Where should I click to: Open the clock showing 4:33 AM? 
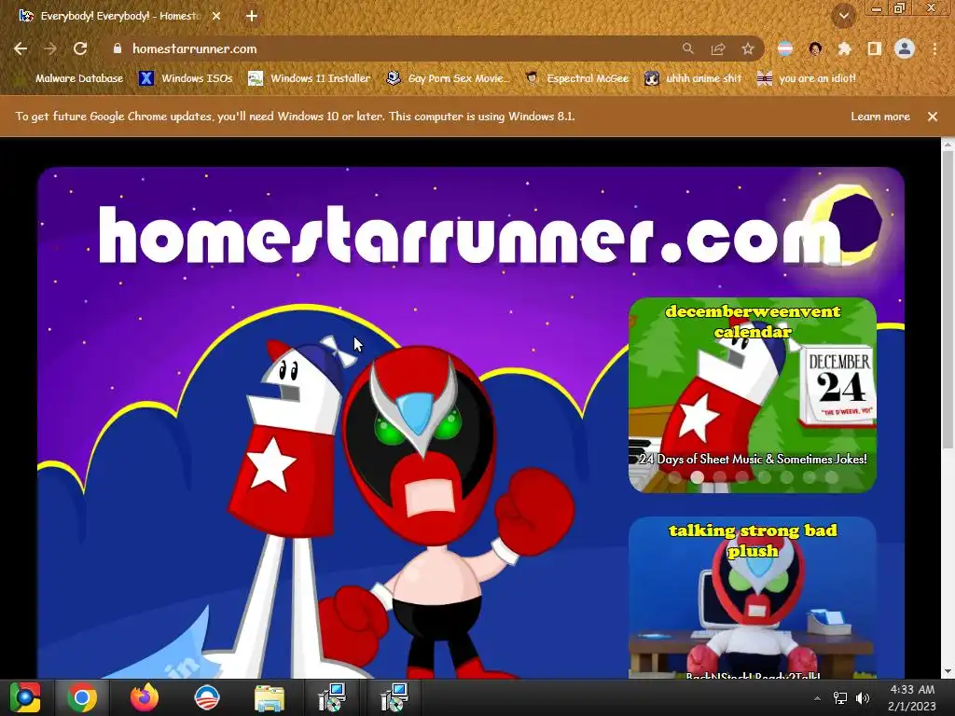[912, 697]
